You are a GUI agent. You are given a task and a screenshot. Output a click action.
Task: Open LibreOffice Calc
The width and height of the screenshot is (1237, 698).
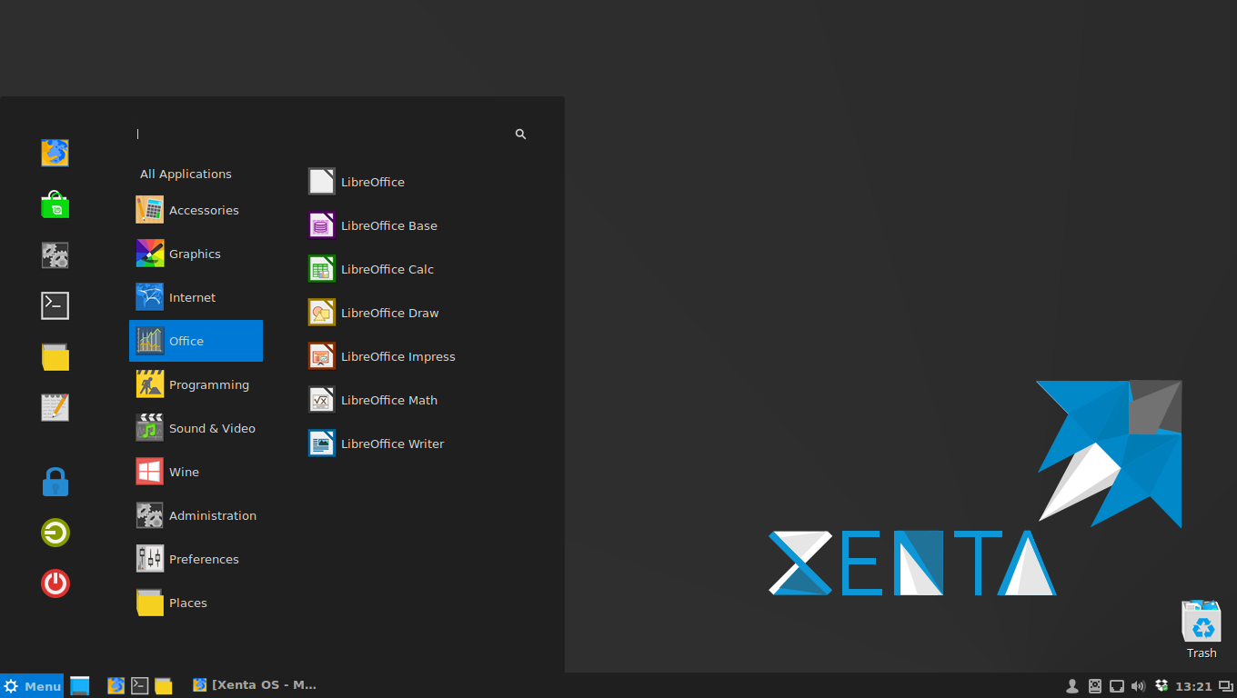coord(387,269)
